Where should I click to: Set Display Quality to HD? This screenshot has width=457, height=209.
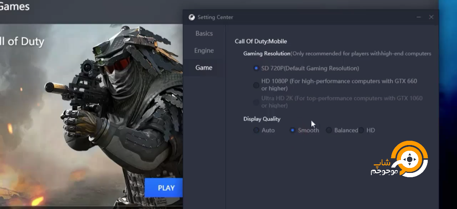tap(361, 130)
